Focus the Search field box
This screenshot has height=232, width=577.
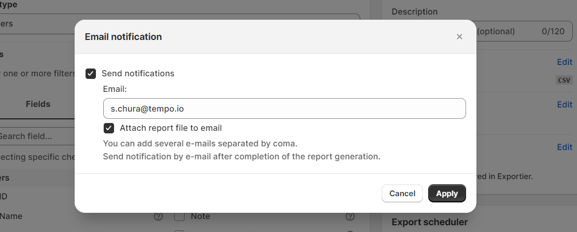[37, 137]
